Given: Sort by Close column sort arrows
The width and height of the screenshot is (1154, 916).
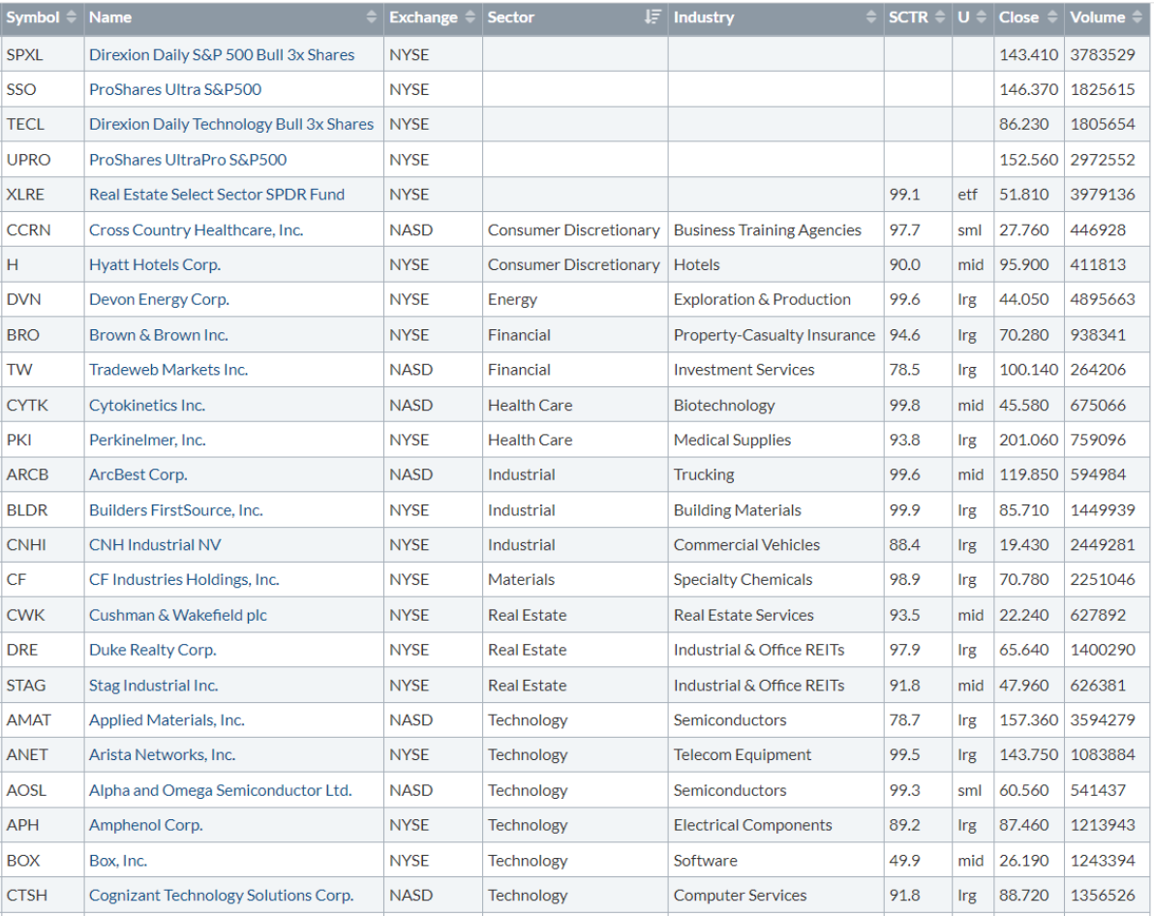Looking at the screenshot, I should pyautogui.click(x=1052, y=16).
